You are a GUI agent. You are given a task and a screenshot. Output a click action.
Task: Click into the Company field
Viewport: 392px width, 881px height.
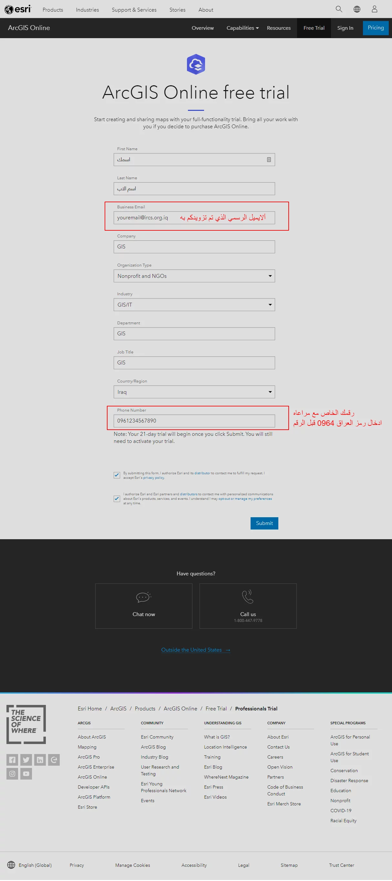tap(194, 247)
